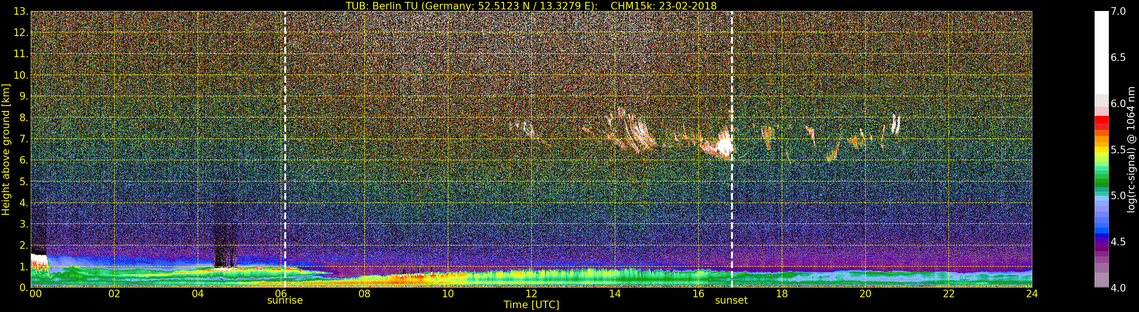Click height tick label '1.'

(x=24, y=266)
